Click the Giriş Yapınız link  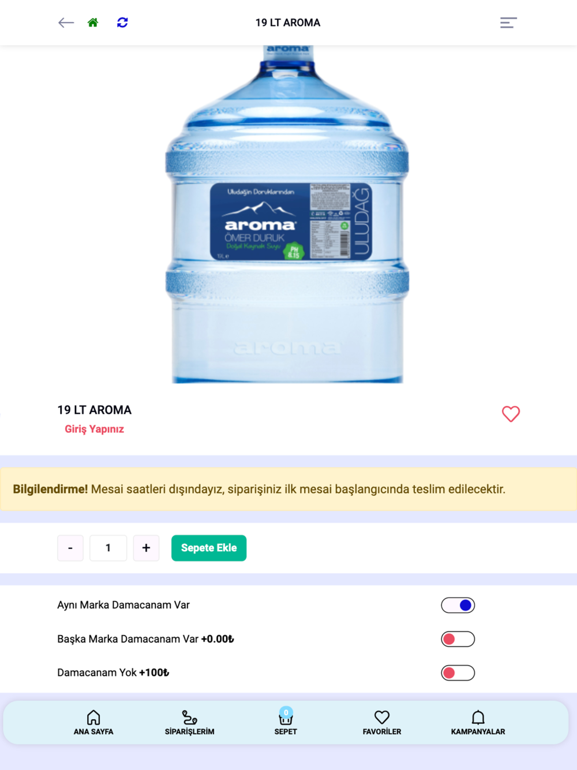point(94,429)
